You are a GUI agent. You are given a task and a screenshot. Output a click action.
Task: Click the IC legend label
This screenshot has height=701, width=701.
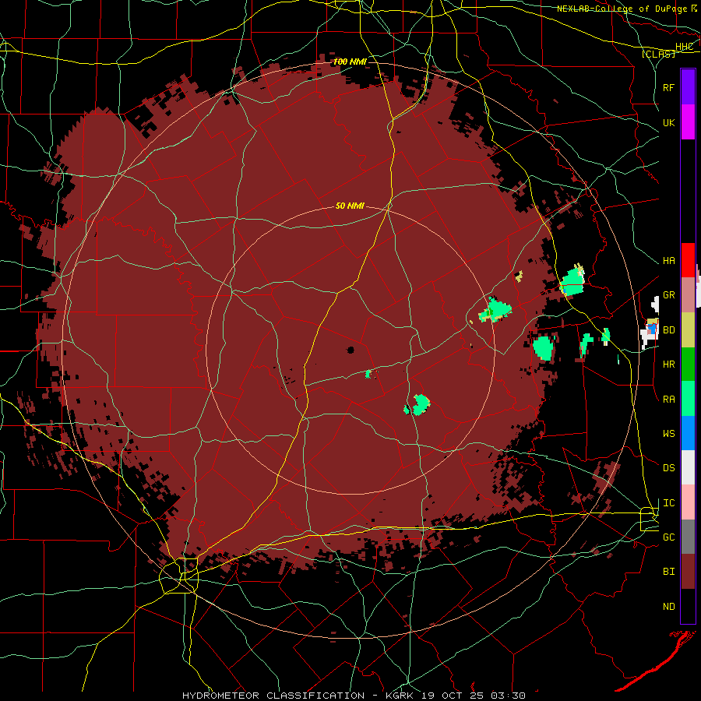click(669, 503)
